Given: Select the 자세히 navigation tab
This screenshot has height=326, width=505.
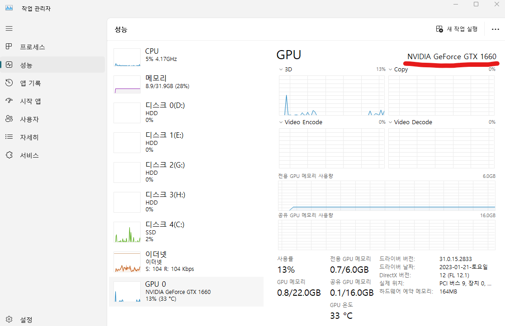Looking at the screenshot, I should pos(52,137).
